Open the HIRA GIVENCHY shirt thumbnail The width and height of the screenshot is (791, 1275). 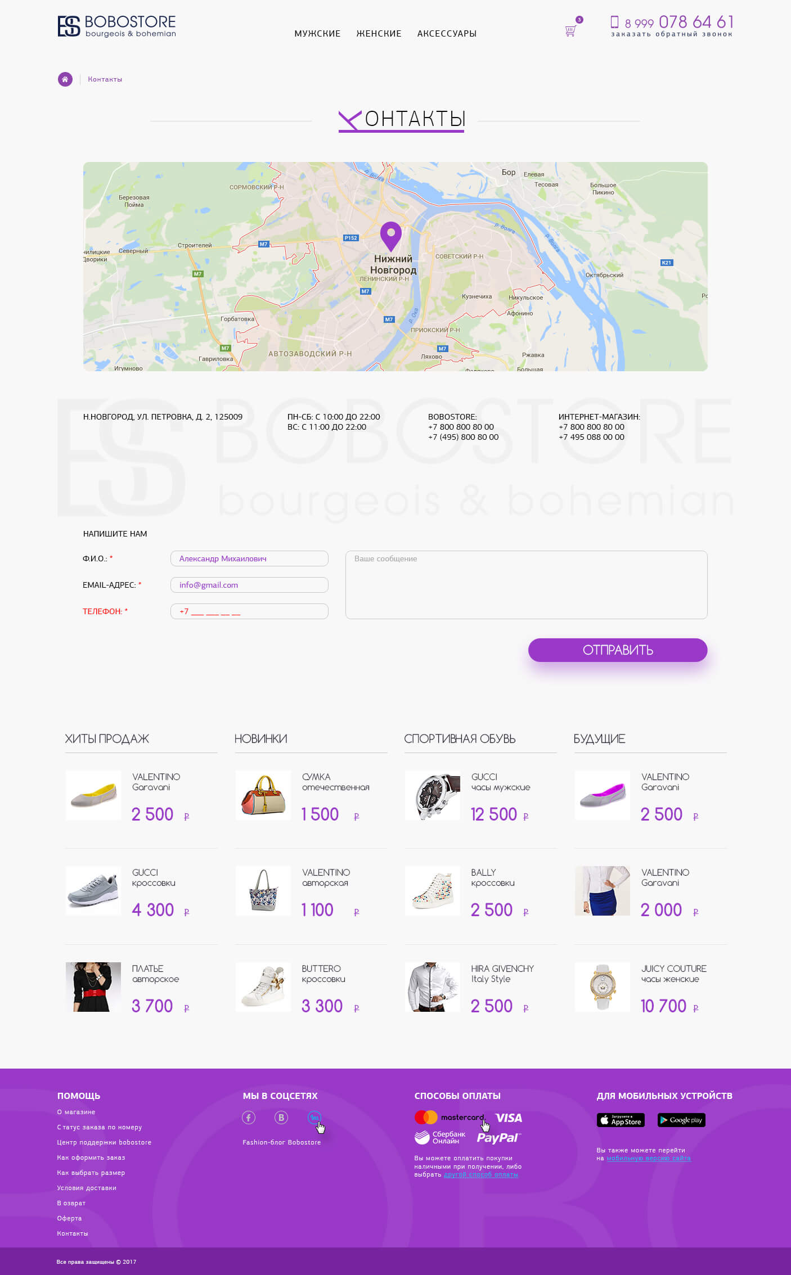tap(433, 987)
